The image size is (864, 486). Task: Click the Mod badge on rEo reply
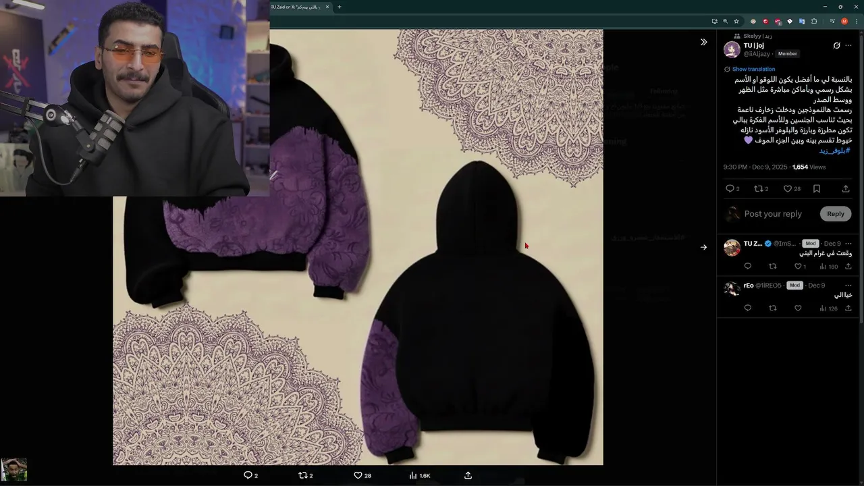[794, 286]
